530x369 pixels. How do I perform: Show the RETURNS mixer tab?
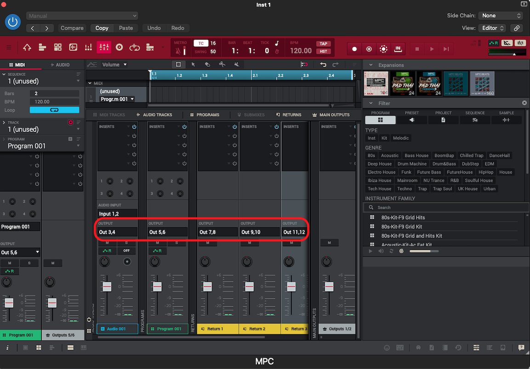click(x=289, y=115)
